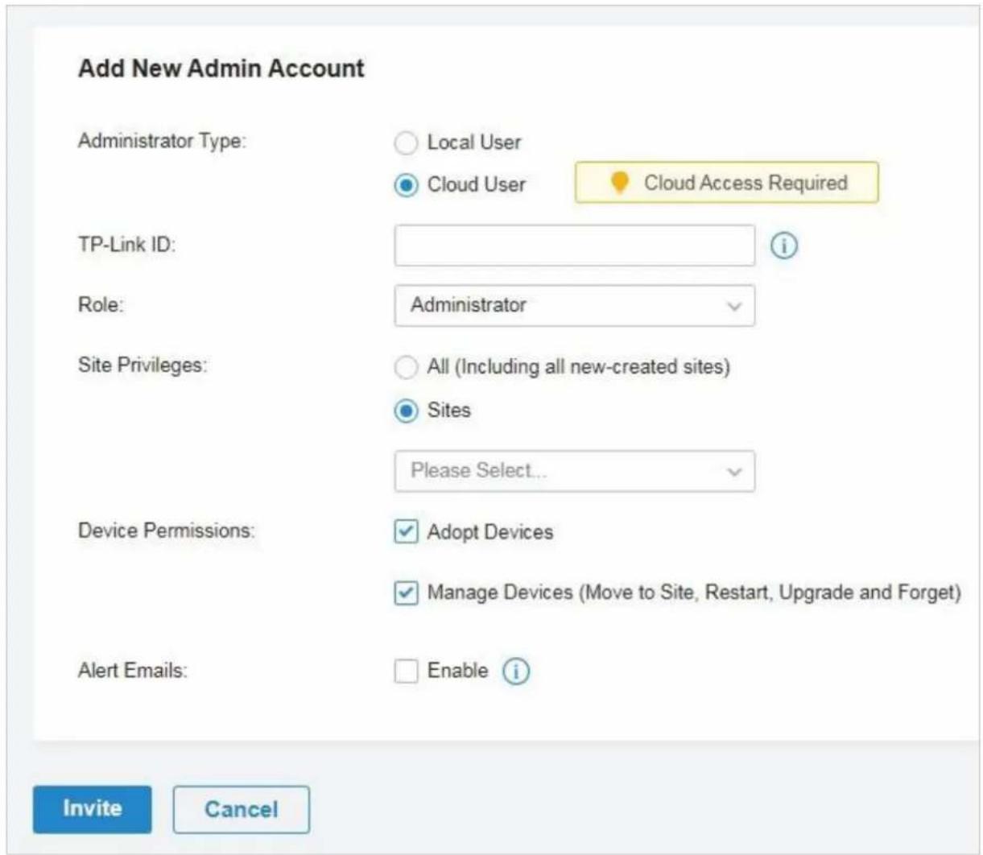Click the Alert Emails label

132,671
